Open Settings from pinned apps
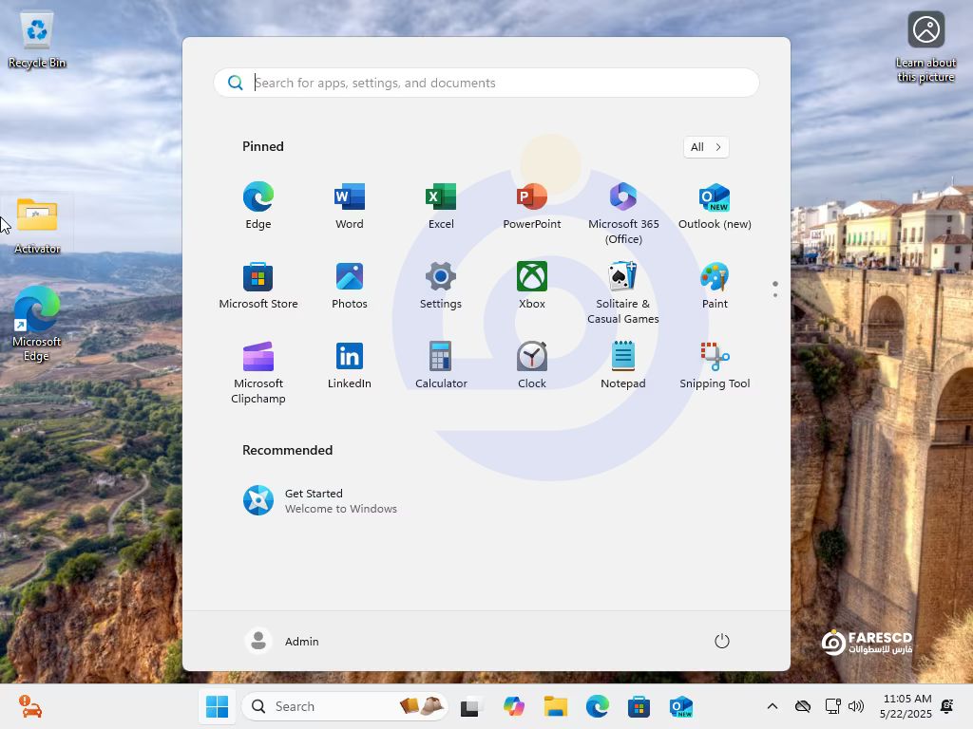The image size is (973, 729). click(x=441, y=285)
